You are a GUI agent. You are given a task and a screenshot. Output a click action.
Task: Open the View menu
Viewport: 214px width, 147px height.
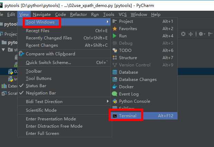tap(24, 15)
